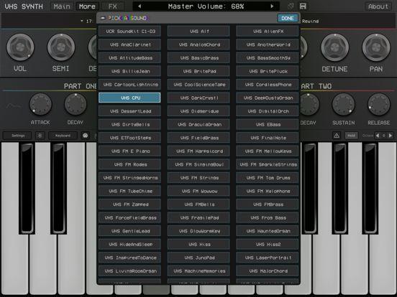Raise the octave with the right arrow
This screenshot has height=297, width=397.
(x=391, y=136)
